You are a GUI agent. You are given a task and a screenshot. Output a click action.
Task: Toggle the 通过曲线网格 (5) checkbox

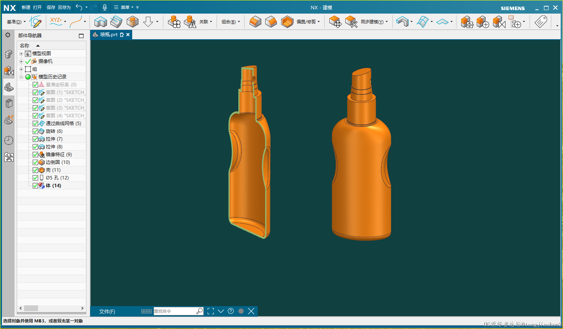pos(35,124)
